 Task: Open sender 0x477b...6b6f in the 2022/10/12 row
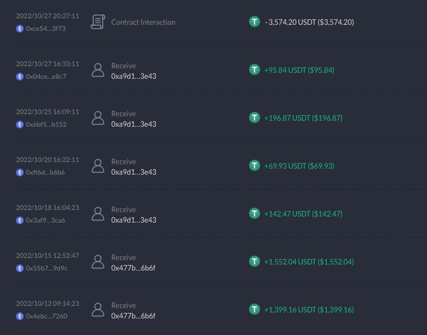(133, 316)
